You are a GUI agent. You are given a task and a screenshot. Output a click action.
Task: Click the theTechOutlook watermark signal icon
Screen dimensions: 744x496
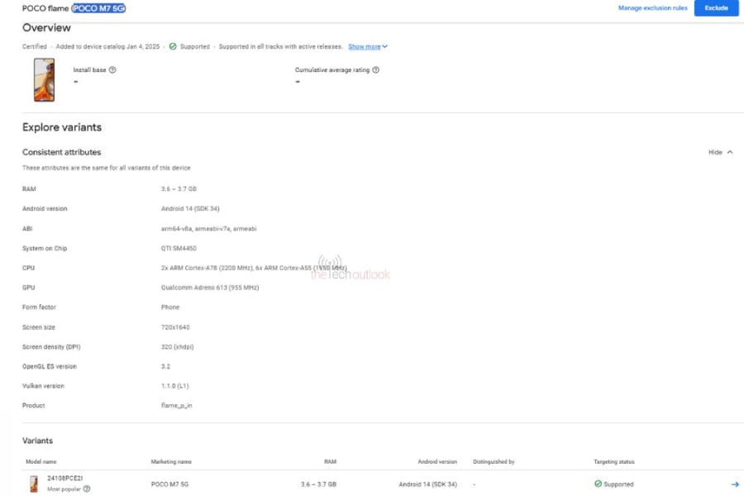329,264
